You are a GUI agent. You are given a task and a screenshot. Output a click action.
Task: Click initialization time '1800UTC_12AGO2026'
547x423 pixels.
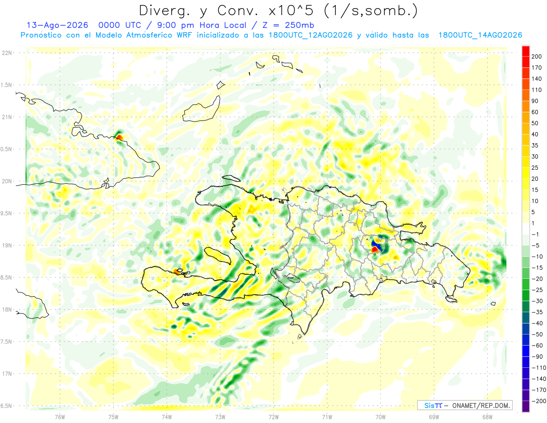click(x=310, y=35)
